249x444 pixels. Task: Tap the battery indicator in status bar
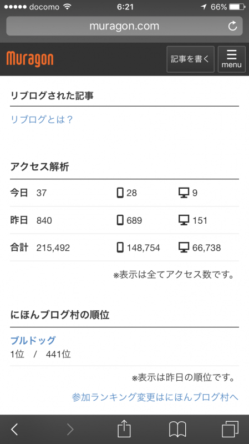(x=237, y=7)
